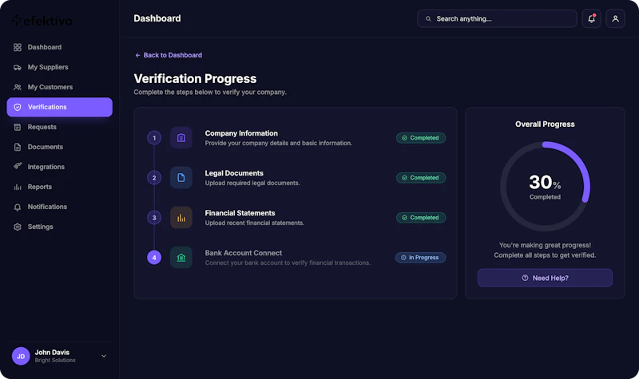Focus the Search anything field

point(497,18)
